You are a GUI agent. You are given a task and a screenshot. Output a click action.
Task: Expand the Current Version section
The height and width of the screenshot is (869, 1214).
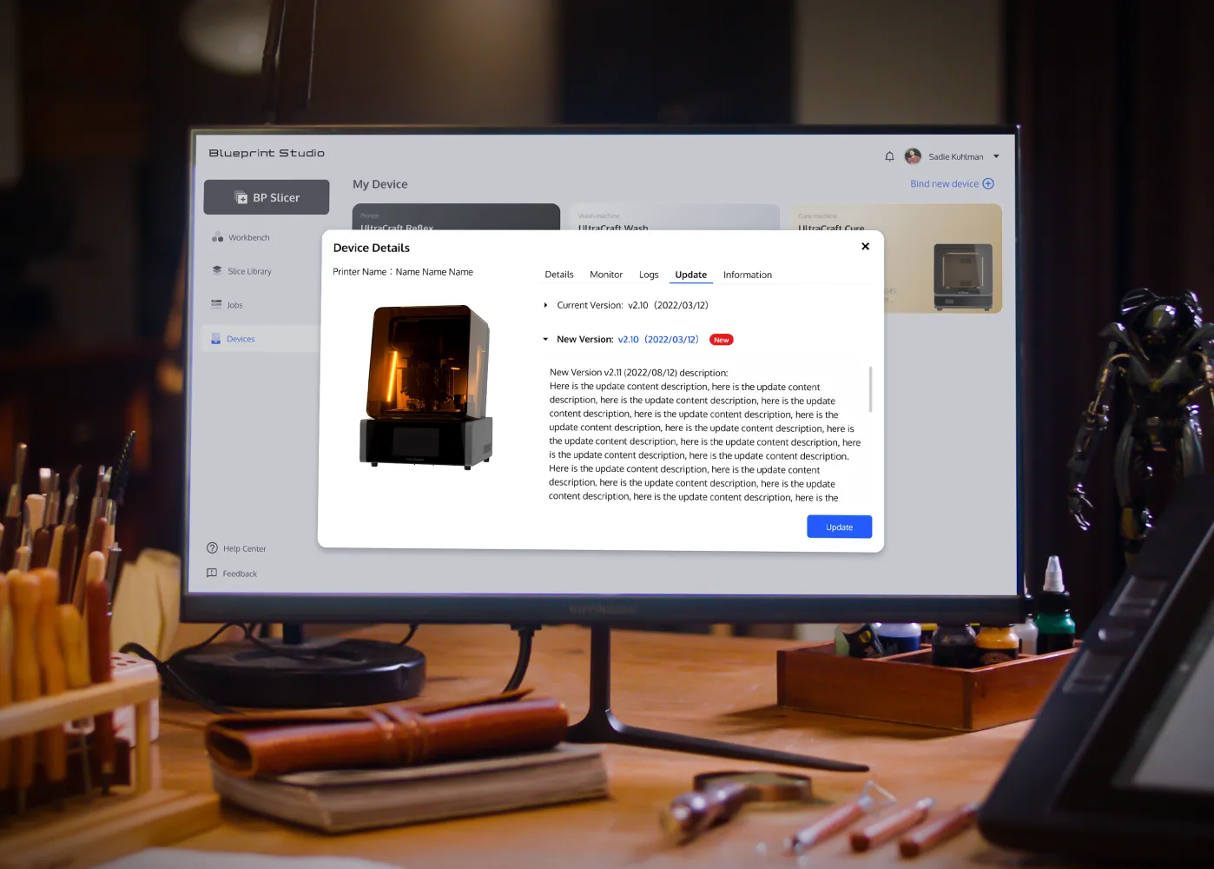[545, 305]
